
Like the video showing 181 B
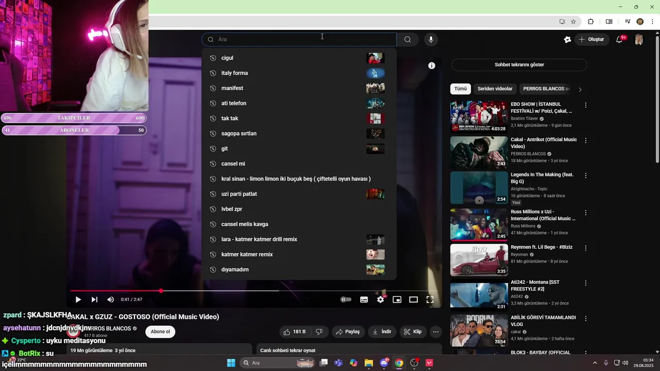click(x=294, y=332)
